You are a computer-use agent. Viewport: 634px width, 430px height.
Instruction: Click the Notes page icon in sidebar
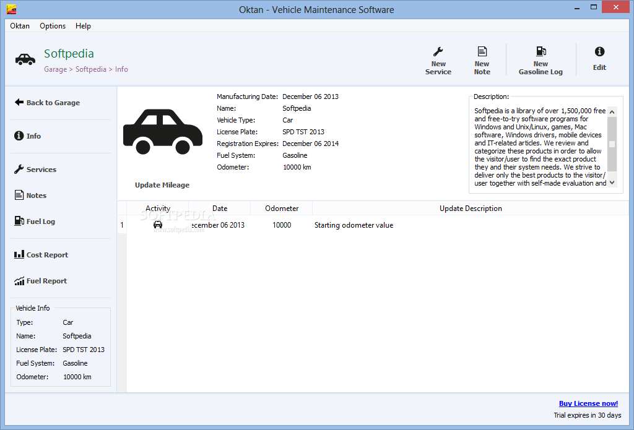(19, 195)
